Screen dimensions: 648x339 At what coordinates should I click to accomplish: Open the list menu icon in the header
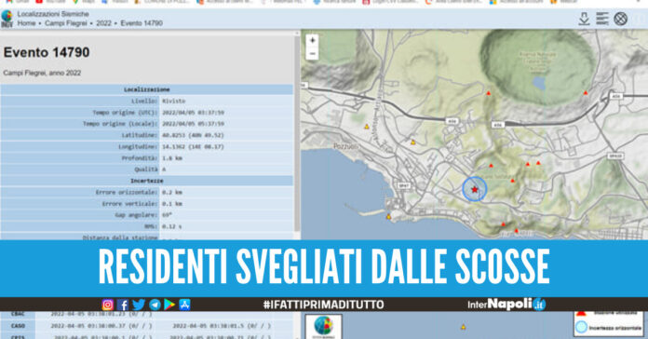pyautogui.click(x=602, y=19)
